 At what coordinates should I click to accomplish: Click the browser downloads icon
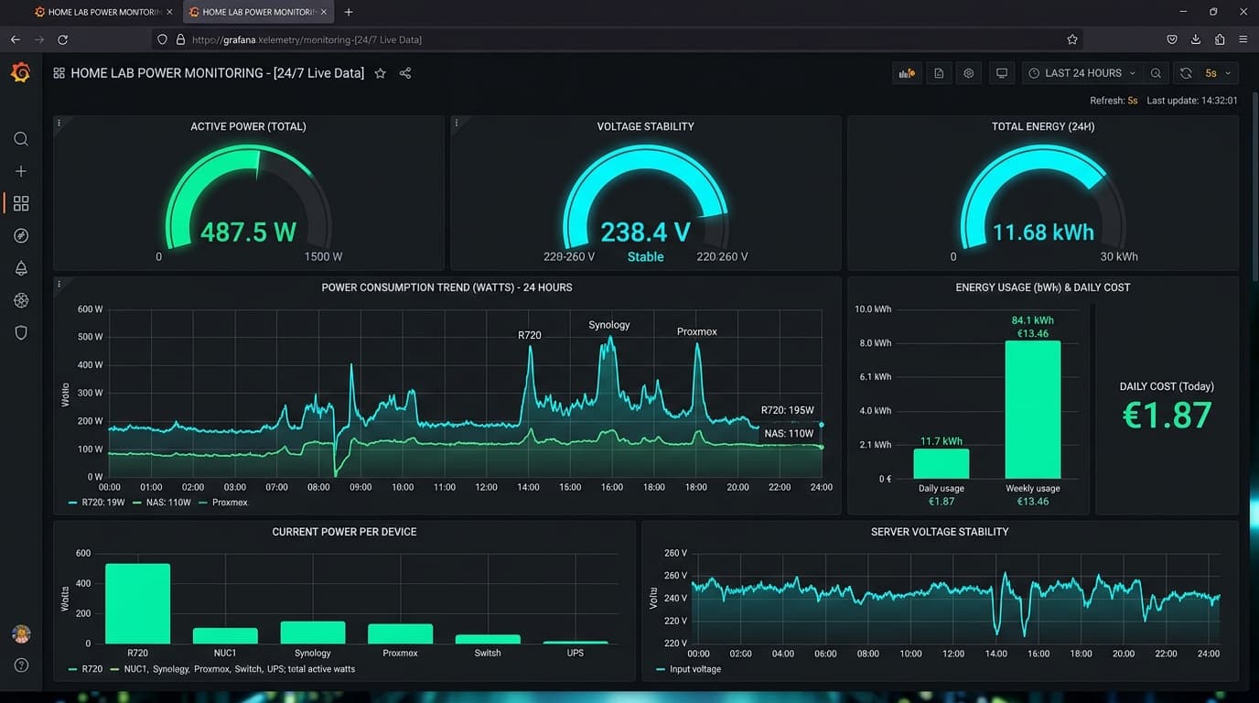tap(1196, 39)
